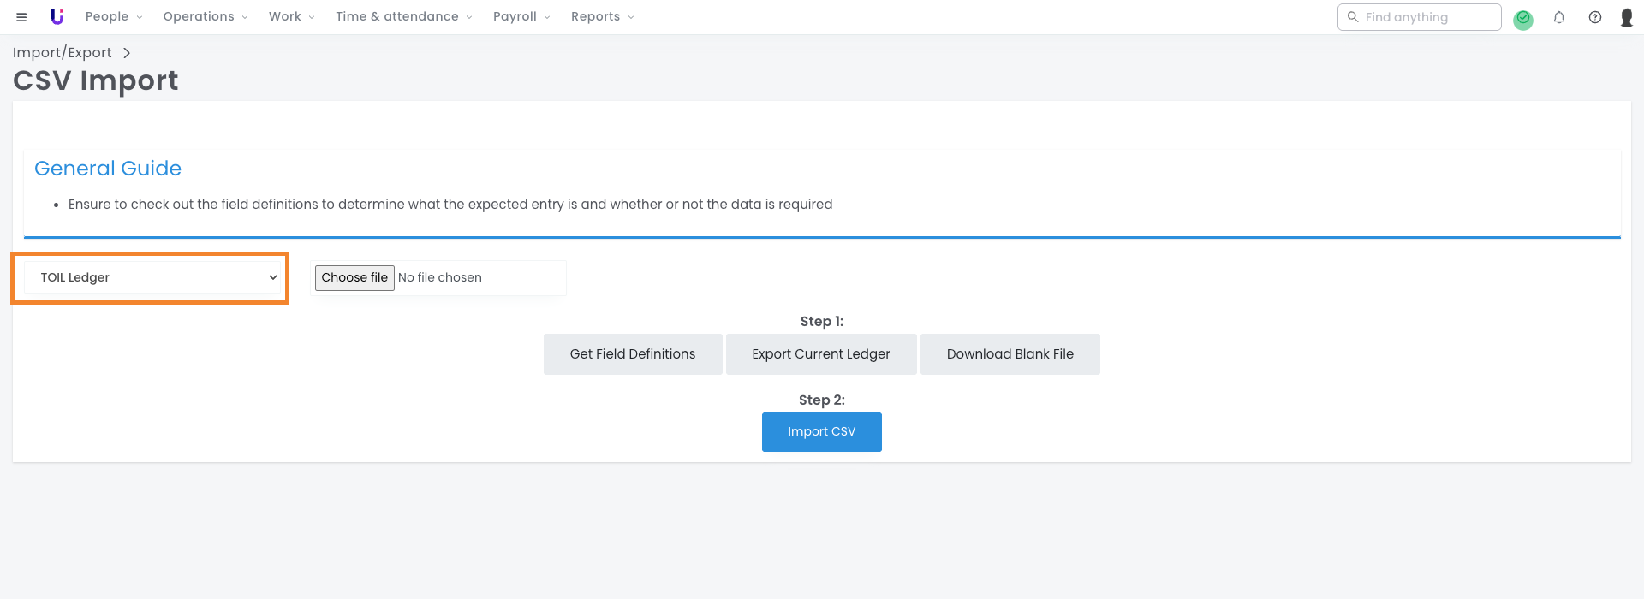Click Get Field Definitions
The height and width of the screenshot is (599, 1644).
point(633,354)
